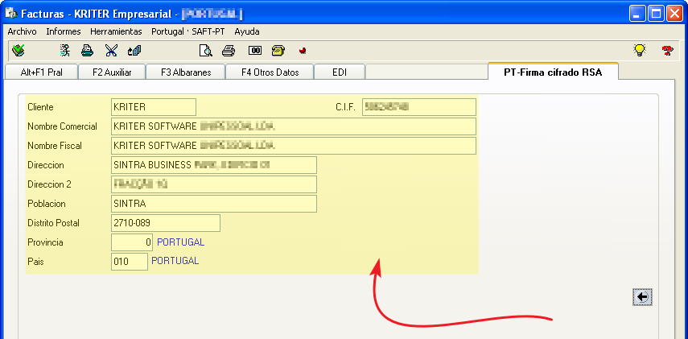688x339 pixels.
Task: Click the PORTUGAL text beside Pais
Action: tap(175, 261)
